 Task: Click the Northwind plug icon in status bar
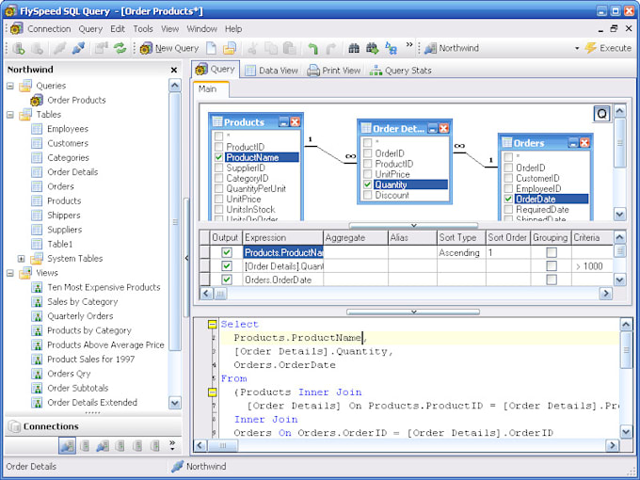point(178,466)
